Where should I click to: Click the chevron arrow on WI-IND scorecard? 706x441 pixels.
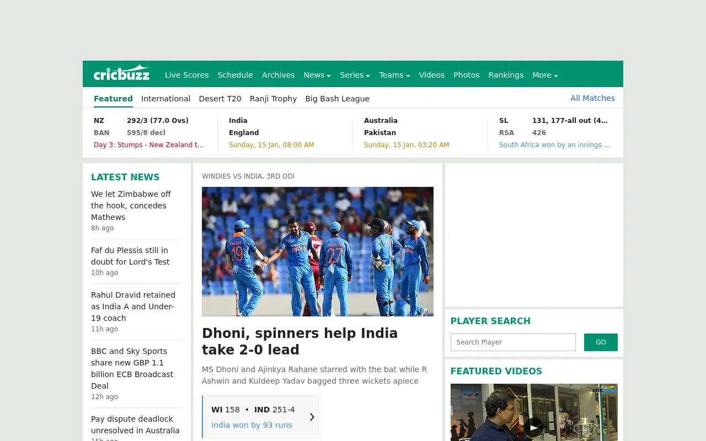click(312, 417)
